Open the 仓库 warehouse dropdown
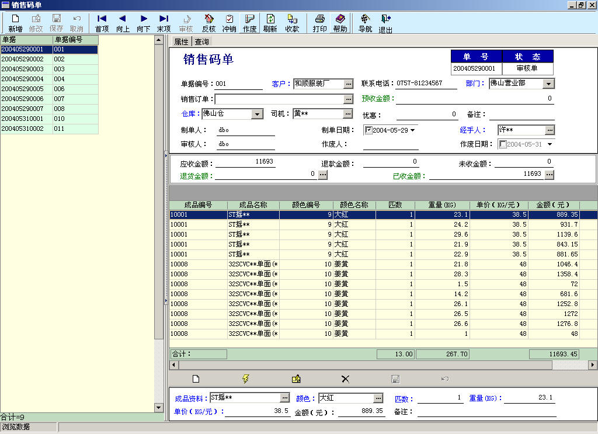The image size is (598, 434). (x=257, y=114)
